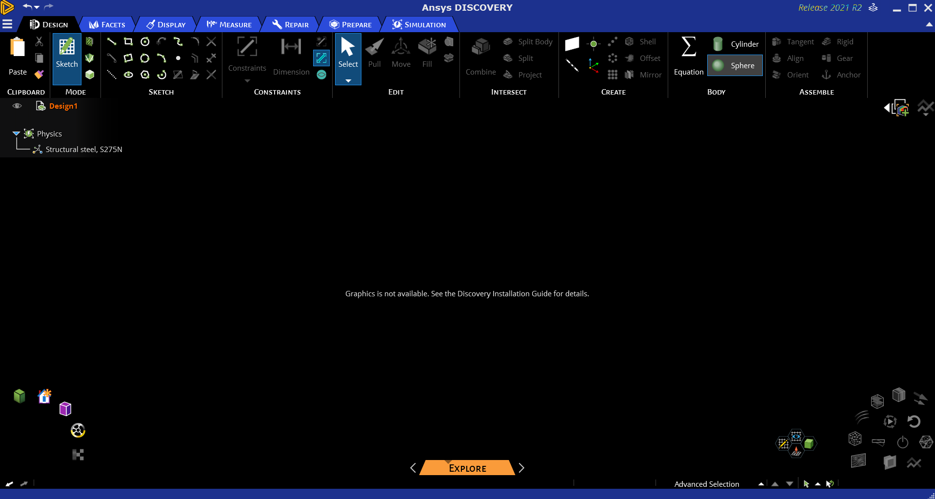The image size is (935, 499).
Task: Switch to the Display tab
Action: [166, 24]
